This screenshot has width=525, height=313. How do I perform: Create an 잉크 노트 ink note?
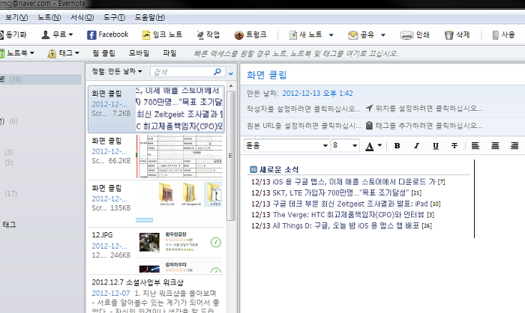click(x=162, y=34)
